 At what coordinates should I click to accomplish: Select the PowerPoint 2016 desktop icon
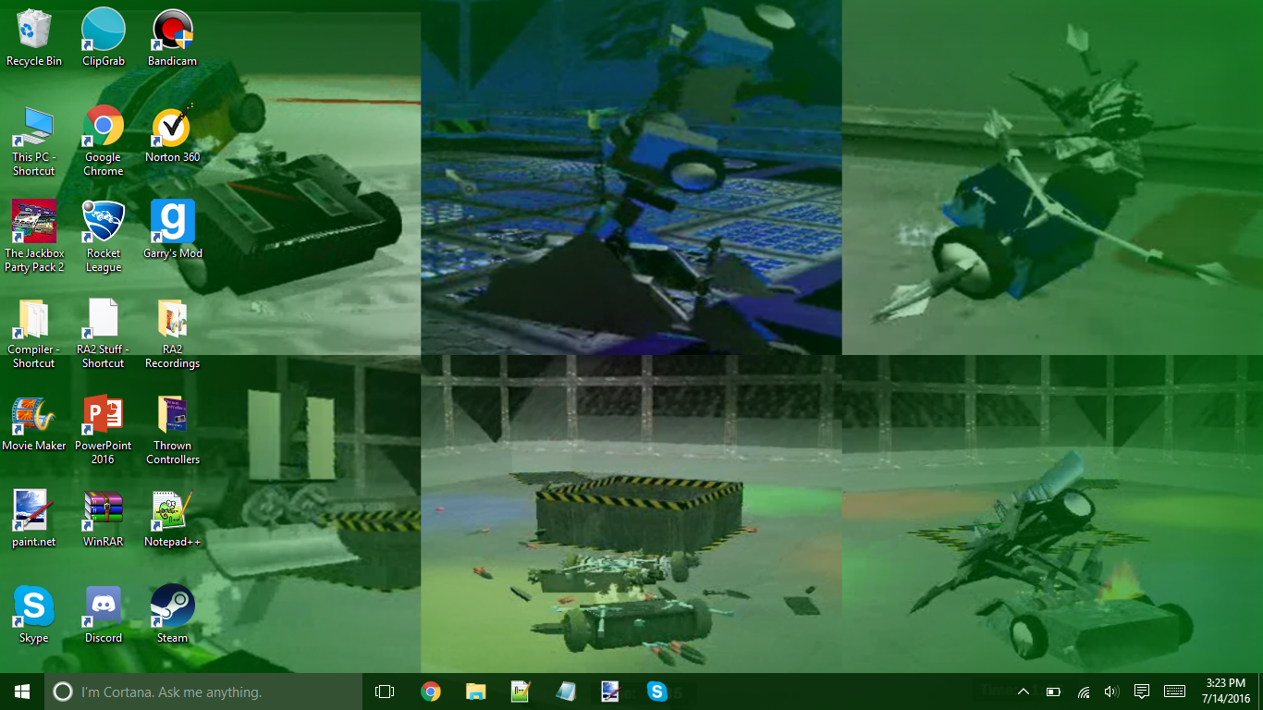[104, 429]
